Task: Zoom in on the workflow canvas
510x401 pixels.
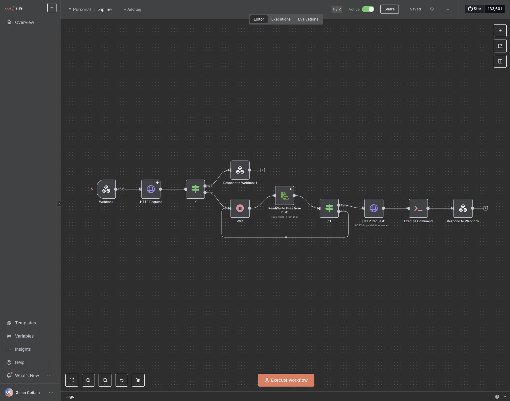Action: click(x=88, y=380)
